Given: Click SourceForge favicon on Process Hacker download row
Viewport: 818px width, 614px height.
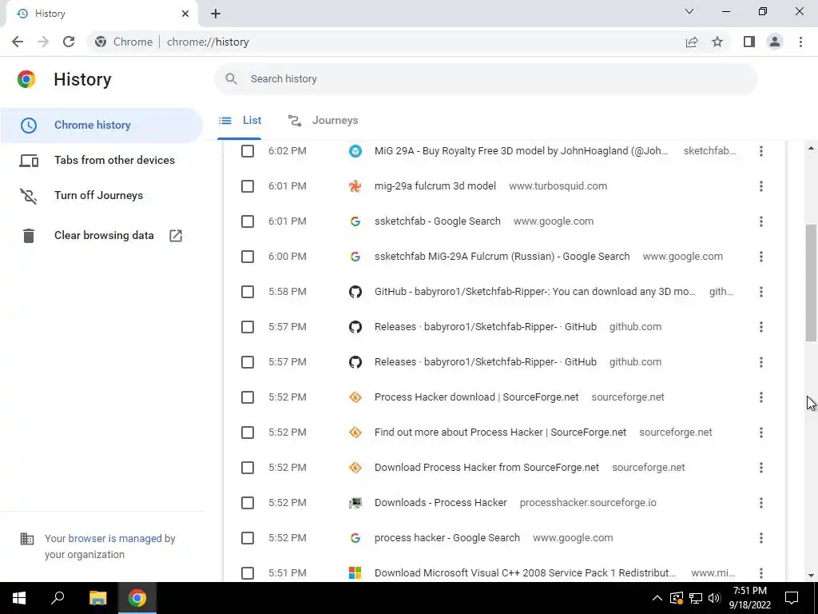Looking at the screenshot, I should (355, 397).
